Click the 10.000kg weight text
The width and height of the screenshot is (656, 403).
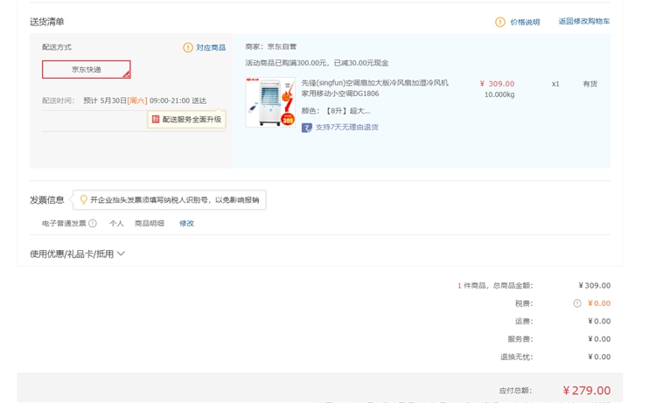(x=499, y=94)
